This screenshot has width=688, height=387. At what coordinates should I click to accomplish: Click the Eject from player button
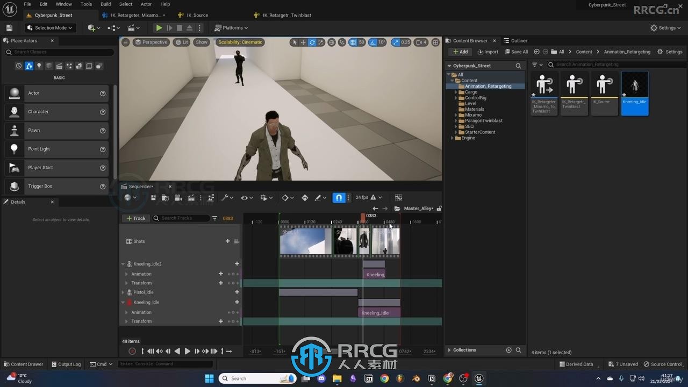(x=189, y=28)
